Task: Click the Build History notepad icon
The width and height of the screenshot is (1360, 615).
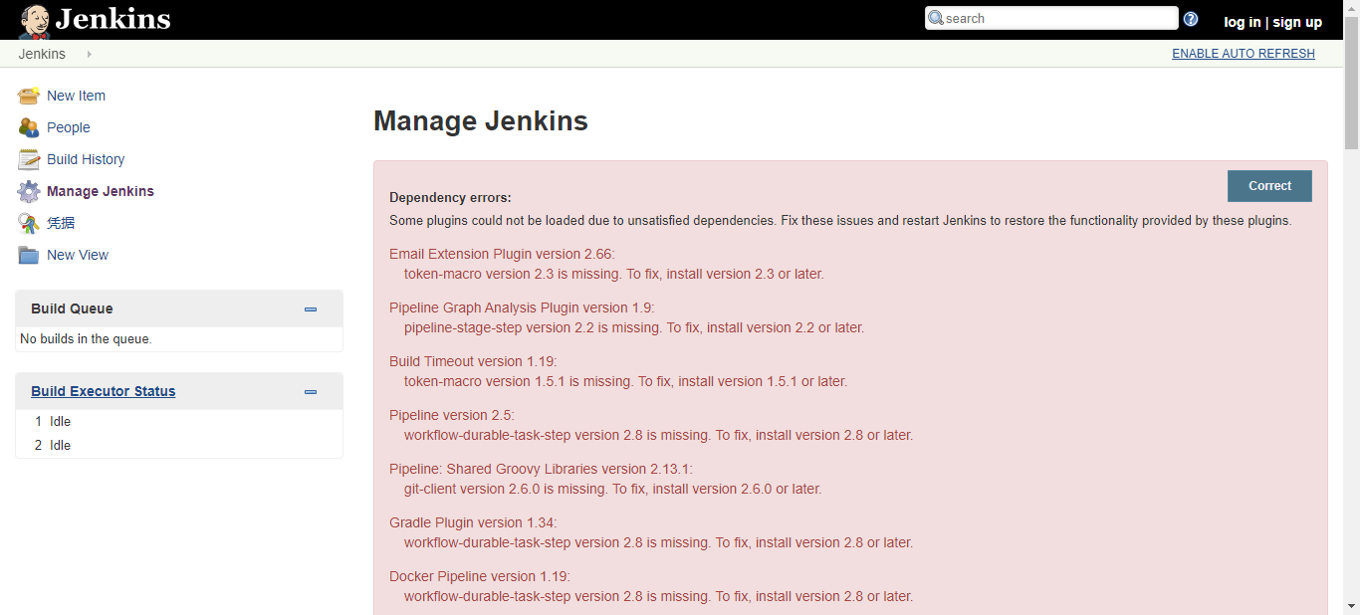Action: click(x=29, y=159)
